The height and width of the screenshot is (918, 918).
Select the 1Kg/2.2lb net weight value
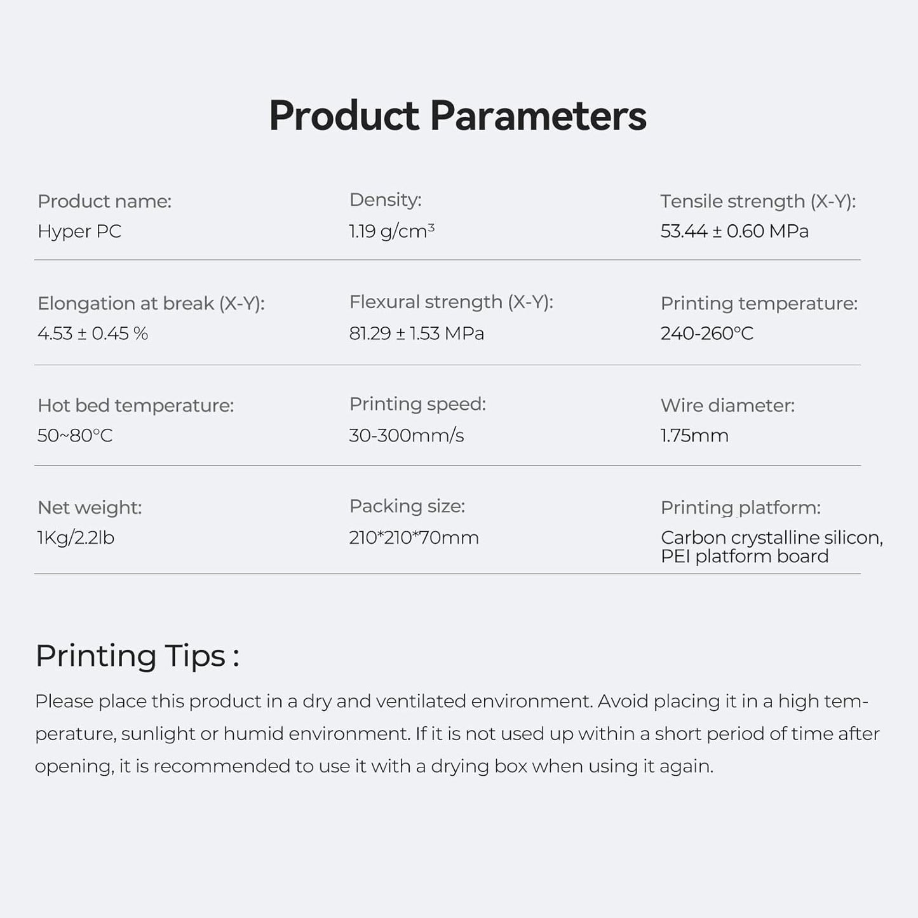tap(76, 538)
